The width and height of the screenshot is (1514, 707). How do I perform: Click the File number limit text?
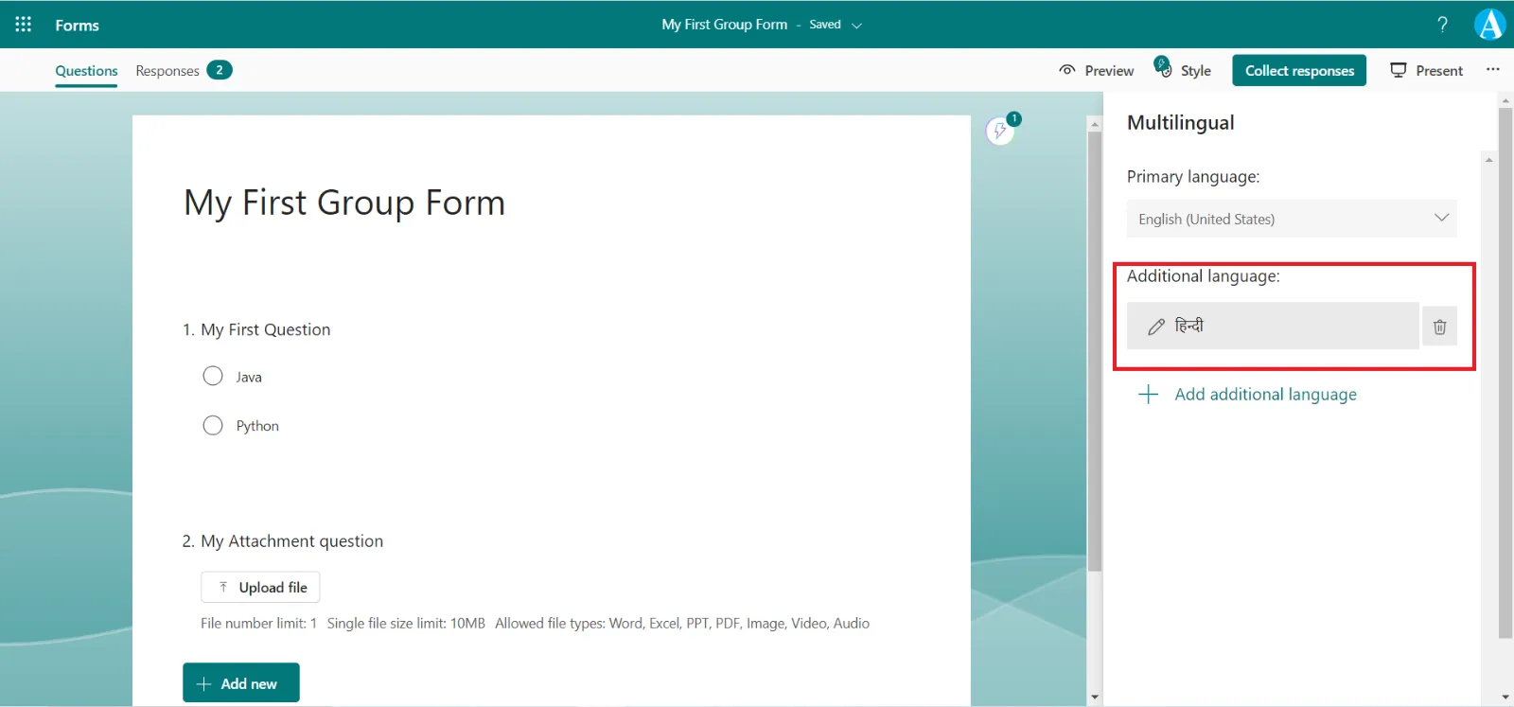click(x=258, y=624)
